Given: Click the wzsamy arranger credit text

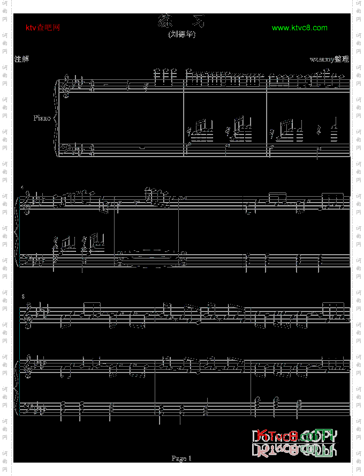Looking at the screenshot, I should pyautogui.click(x=329, y=59).
